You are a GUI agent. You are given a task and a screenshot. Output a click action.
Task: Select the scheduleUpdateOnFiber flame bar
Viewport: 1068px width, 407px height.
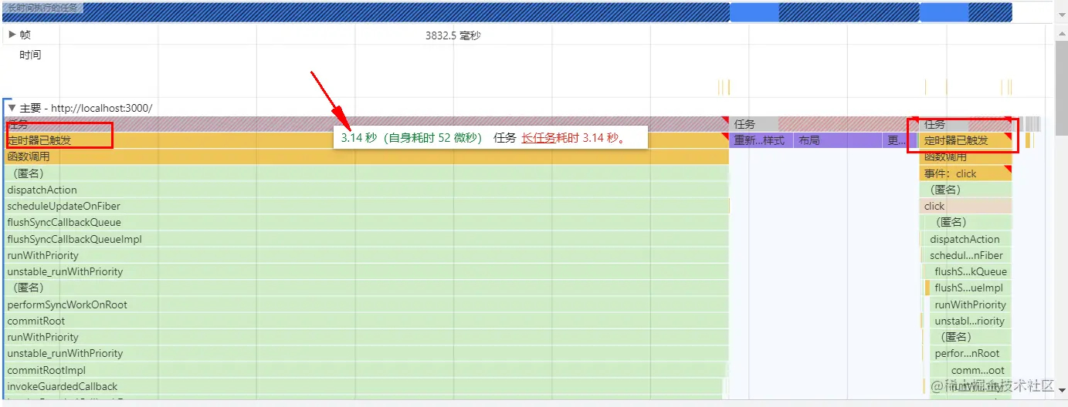(366, 206)
